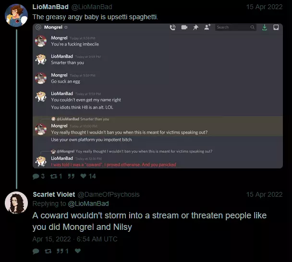Retweet Scarlet Violet's reply

click(48, 251)
